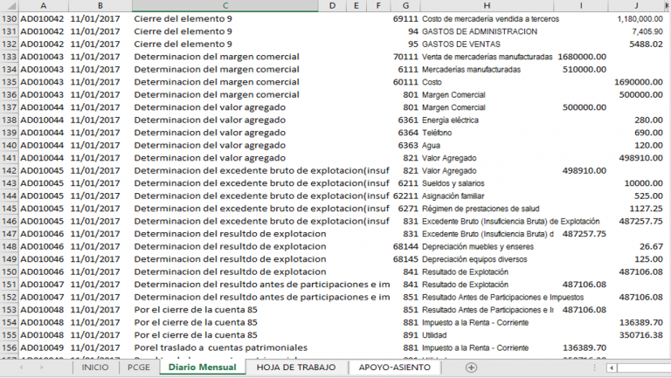Click account code 62211
The height and width of the screenshot is (378, 671).
tap(405, 196)
